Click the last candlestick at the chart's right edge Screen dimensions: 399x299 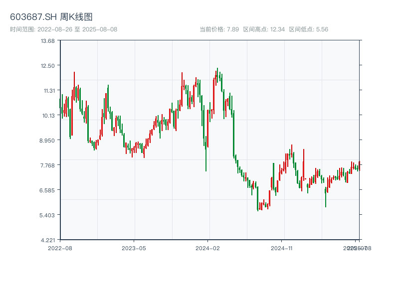click(x=359, y=166)
